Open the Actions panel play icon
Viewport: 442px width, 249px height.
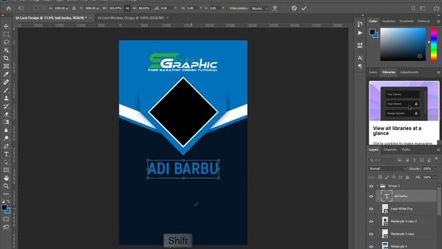pyautogui.click(x=360, y=33)
